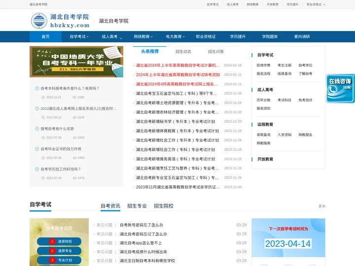Switch to the 招生动态 tab
The width and height of the screenshot is (355, 266).
pos(183,52)
